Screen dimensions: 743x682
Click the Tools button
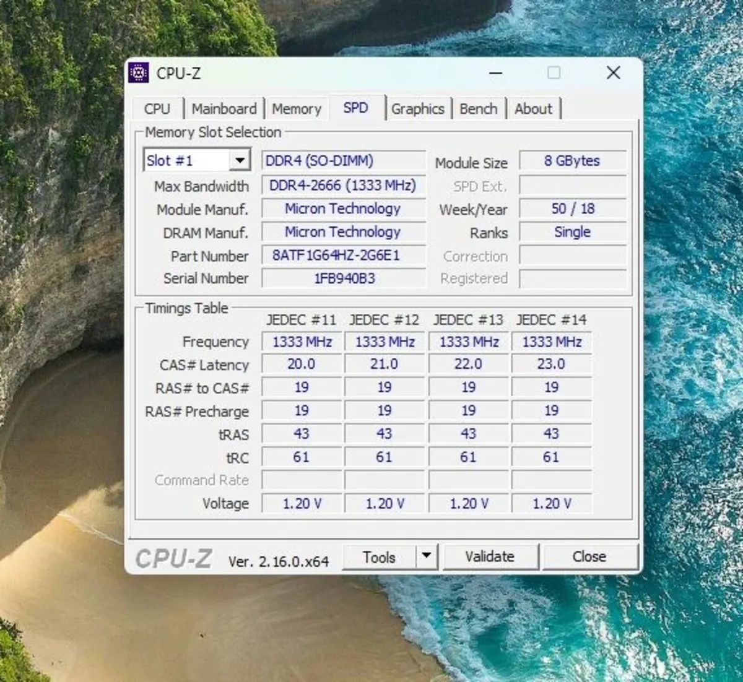tap(380, 556)
